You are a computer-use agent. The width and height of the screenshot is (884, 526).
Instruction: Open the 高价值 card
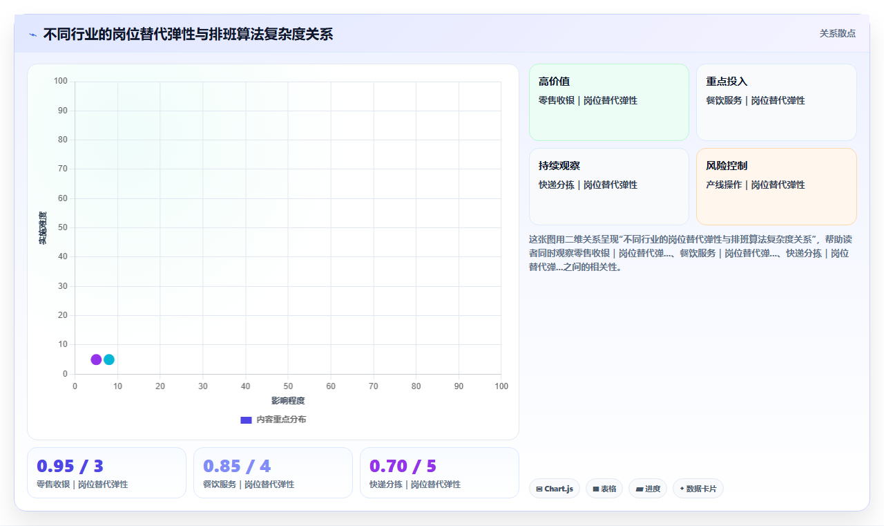609,102
